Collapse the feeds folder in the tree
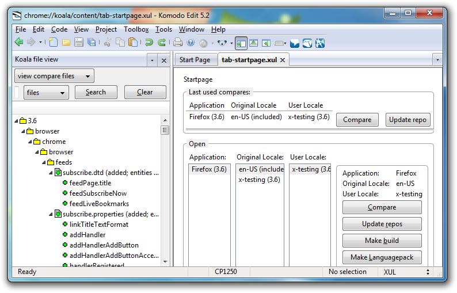The height and width of the screenshot is (293, 457). coord(44,162)
